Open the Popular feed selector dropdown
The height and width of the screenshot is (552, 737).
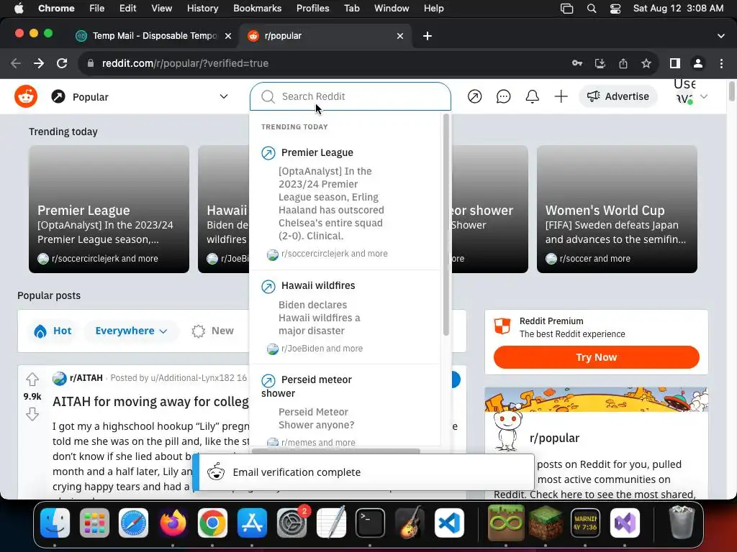[x=140, y=97]
